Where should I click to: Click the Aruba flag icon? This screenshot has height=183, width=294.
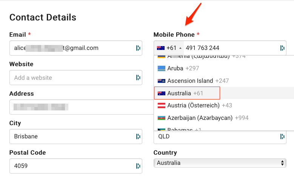(x=162, y=68)
